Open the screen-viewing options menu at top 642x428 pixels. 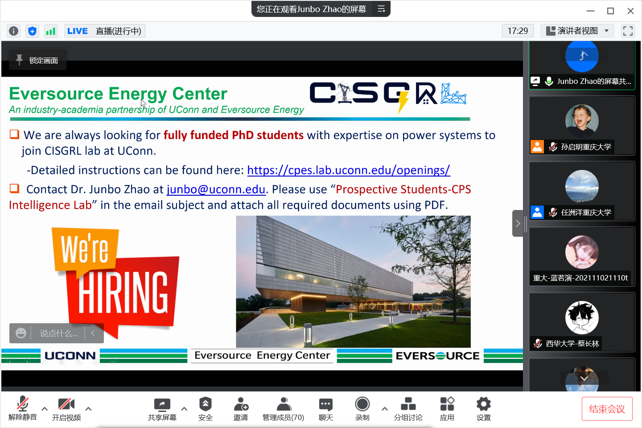(381, 9)
